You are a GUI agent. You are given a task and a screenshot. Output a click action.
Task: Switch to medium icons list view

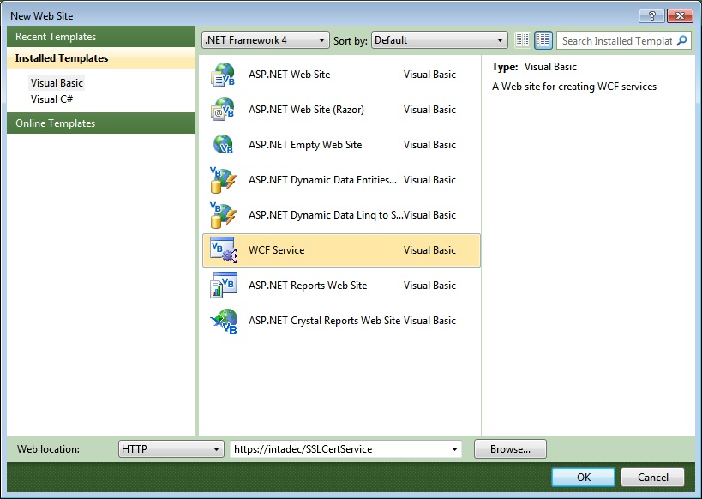[543, 40]
